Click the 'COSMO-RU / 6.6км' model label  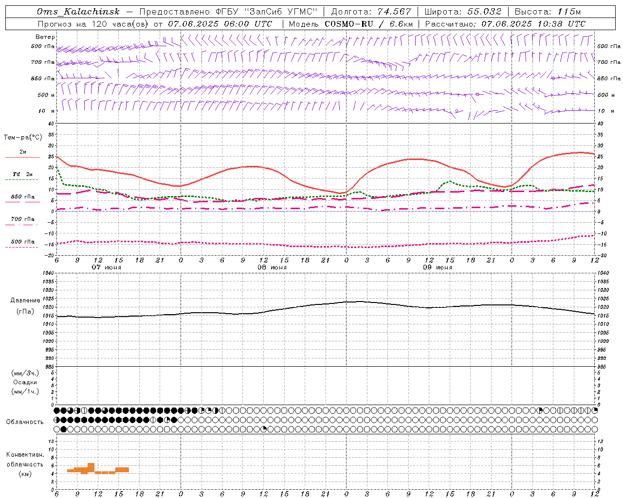[369, 24]
